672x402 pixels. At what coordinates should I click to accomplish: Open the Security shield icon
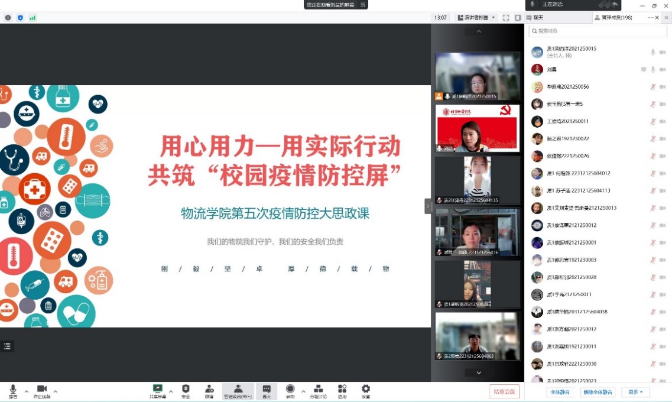186,390
